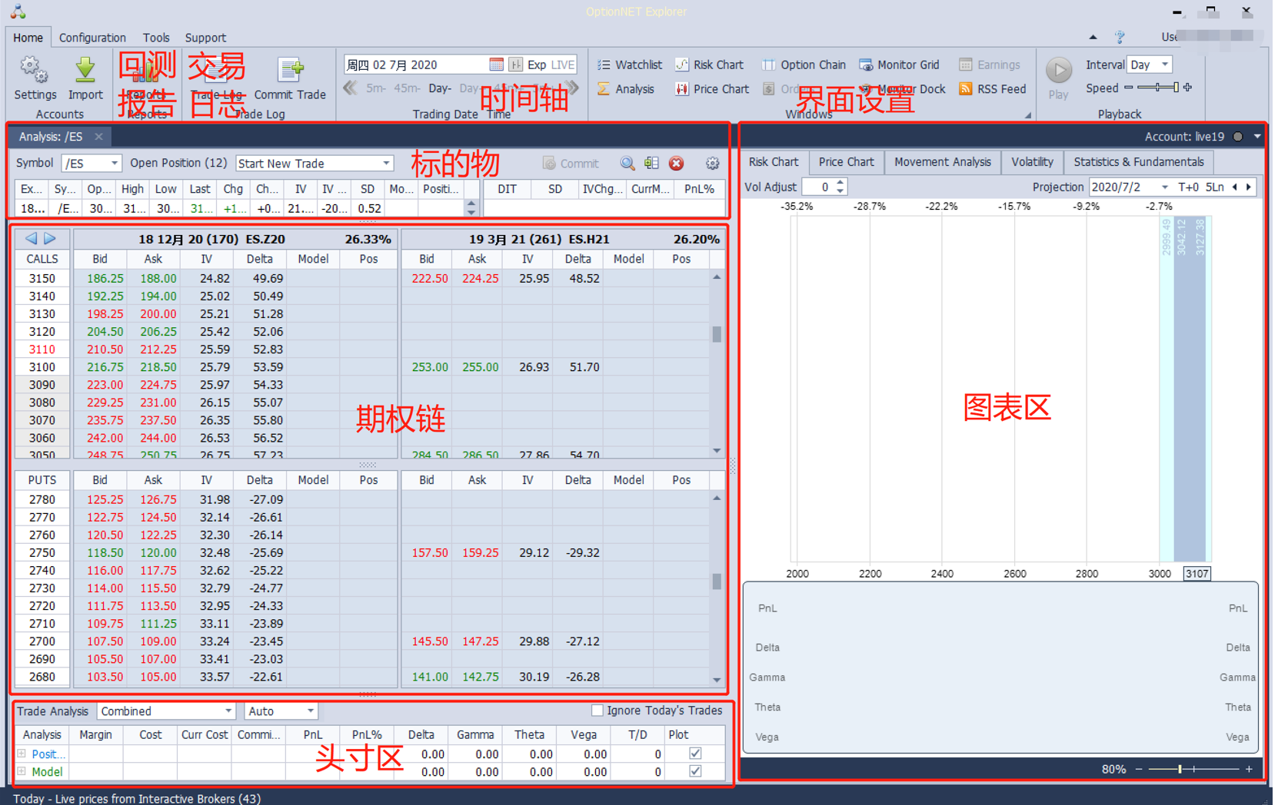Increase the Vol Adjust stepper value
1288x805 pixels.
840,183
